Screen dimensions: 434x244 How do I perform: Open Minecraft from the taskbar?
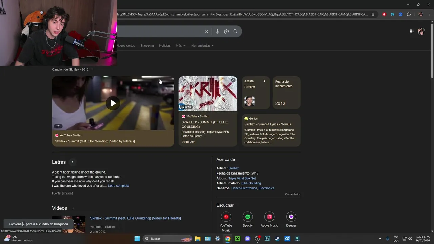[238, 239]
